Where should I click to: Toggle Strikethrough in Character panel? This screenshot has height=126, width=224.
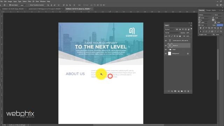pos(221,28)
